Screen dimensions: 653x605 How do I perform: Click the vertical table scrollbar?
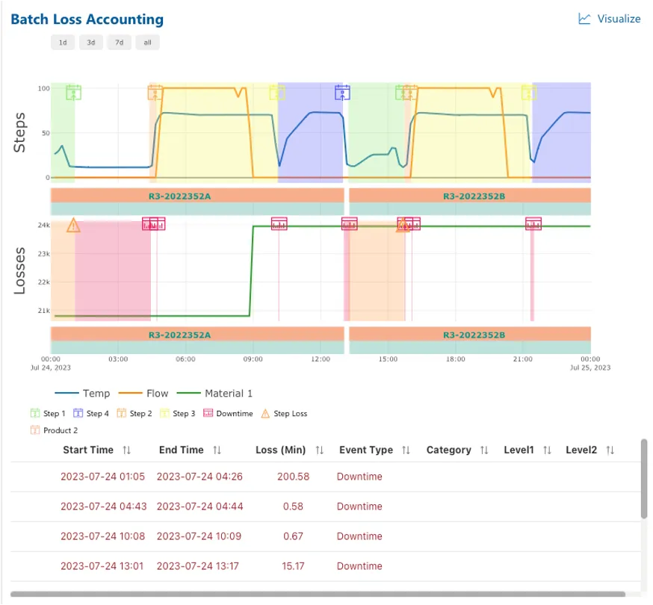click(x=644, y=479)
